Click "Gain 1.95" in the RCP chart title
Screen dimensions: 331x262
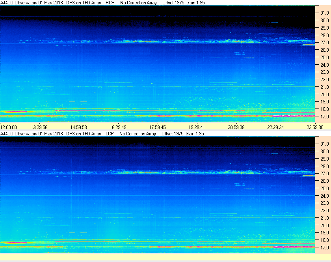point(195,3)
